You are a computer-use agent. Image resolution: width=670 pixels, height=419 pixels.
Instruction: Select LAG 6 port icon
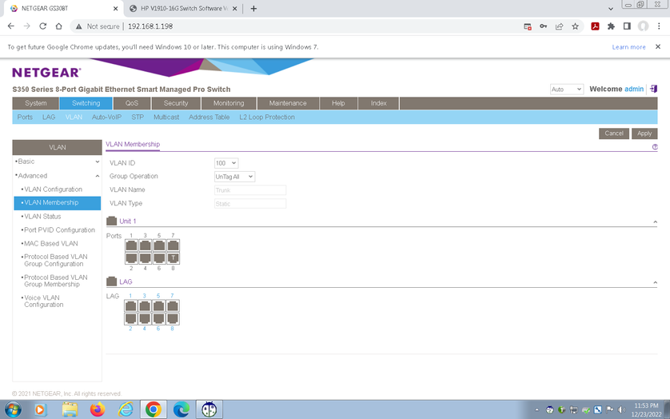tap(158, 318)
